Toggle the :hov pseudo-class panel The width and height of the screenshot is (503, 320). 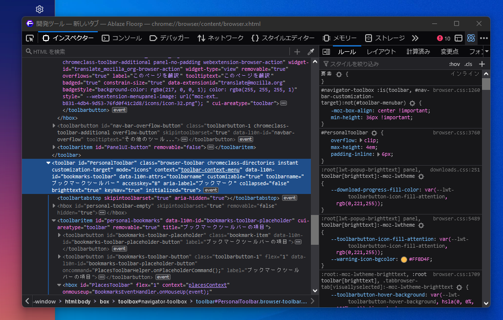point(454,64)
